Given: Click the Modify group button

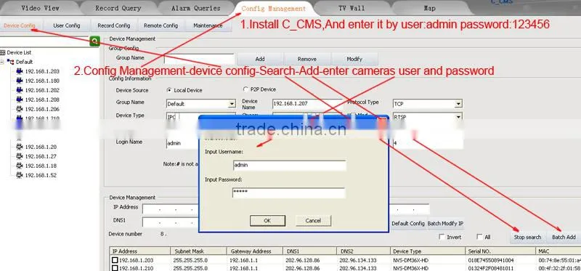Looking at the screenshot, I should pos(354,59).
